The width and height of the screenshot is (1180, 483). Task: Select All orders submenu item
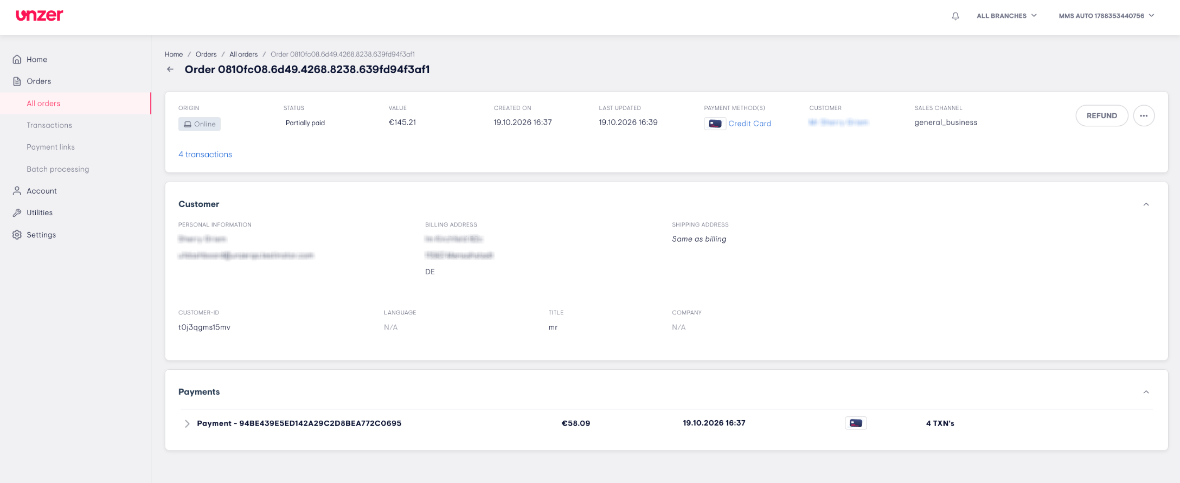click(43, 103)
